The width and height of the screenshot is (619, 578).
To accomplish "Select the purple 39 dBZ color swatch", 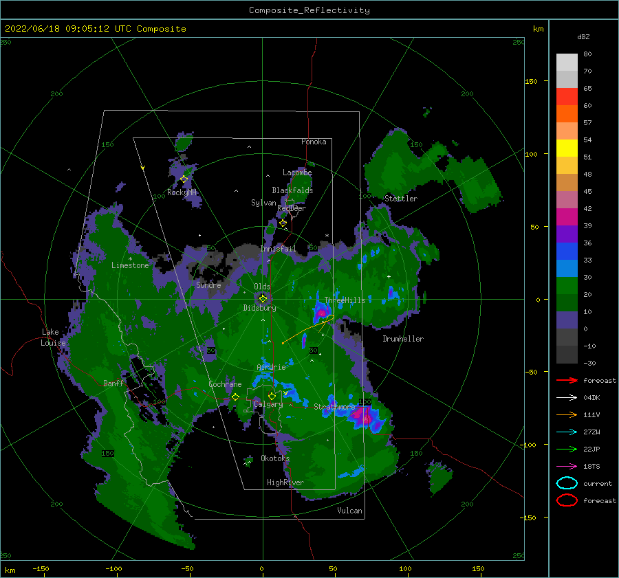I will point(567,234).
